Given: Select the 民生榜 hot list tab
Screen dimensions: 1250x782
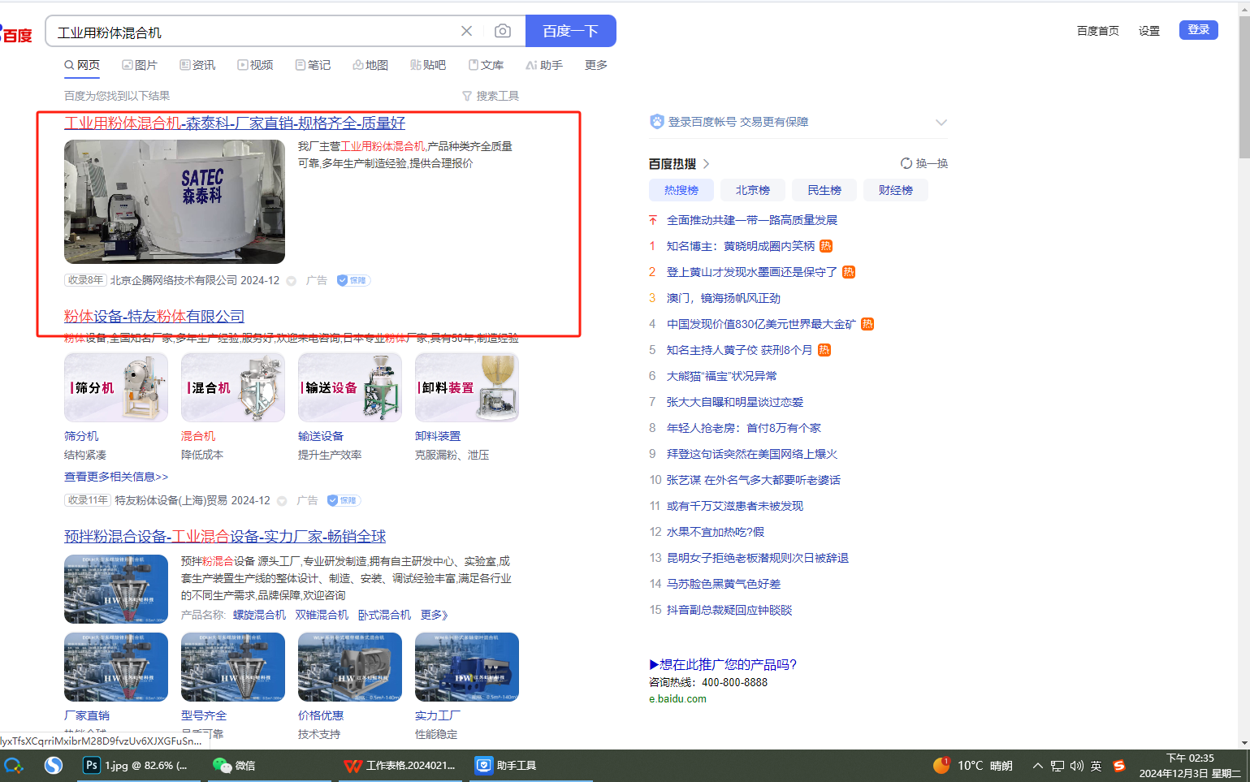Looking at the screenshot, I should coord(824,190).
